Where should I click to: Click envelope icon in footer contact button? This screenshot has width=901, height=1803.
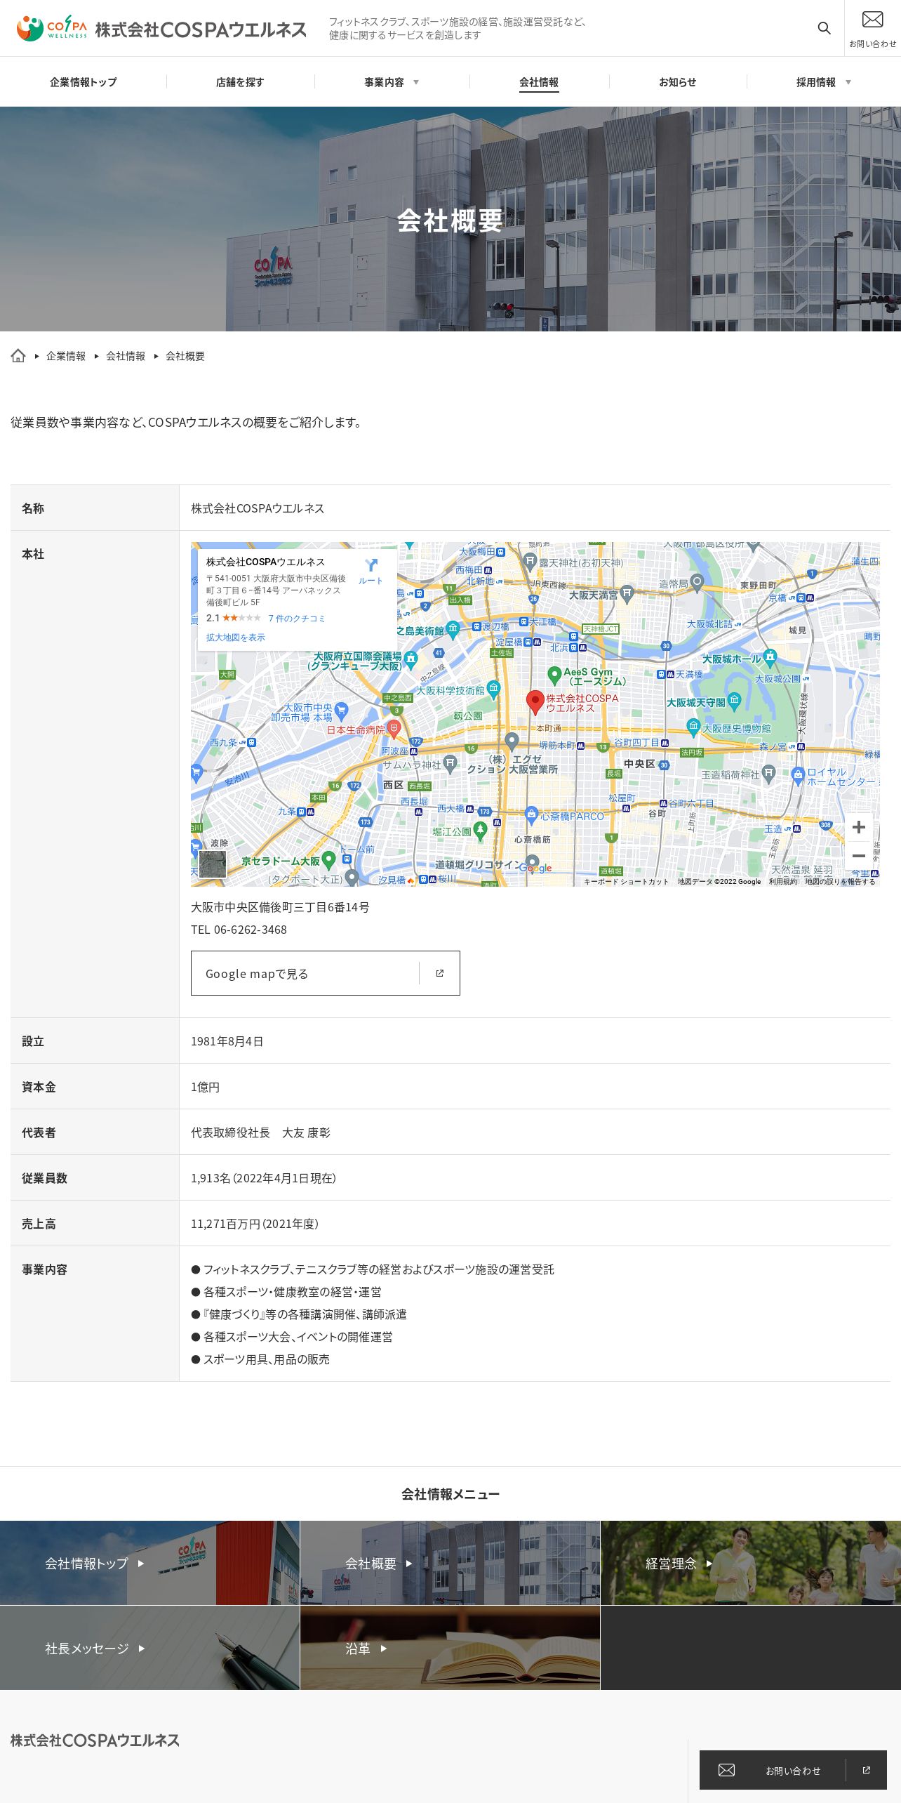coord(727,1770)
